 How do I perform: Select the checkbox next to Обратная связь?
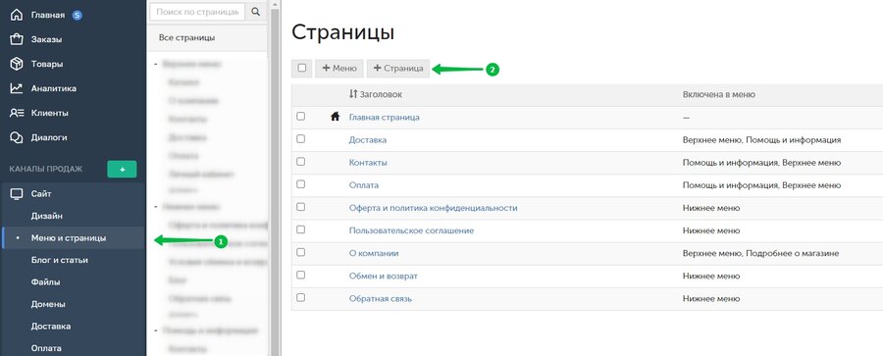click(x=301, y=297)
